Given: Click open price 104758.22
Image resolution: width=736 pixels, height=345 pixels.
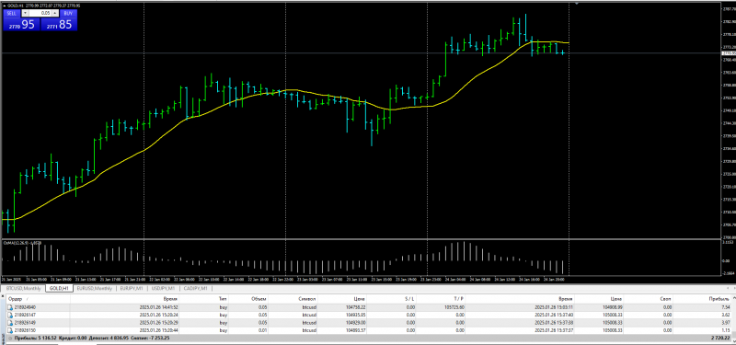Looking at the screenshot, I should [355, 307].
